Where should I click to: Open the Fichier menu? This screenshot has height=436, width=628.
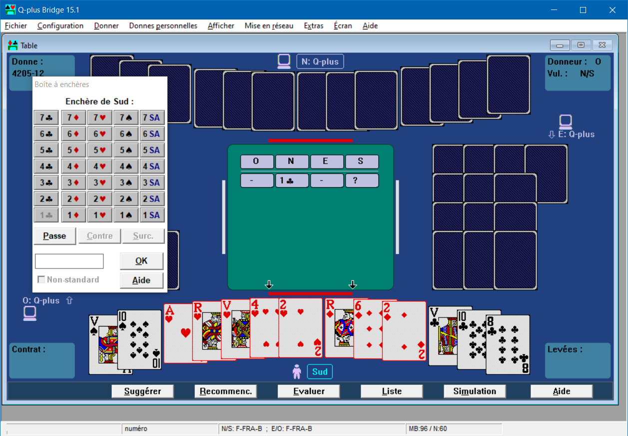[x=16, y=25]
